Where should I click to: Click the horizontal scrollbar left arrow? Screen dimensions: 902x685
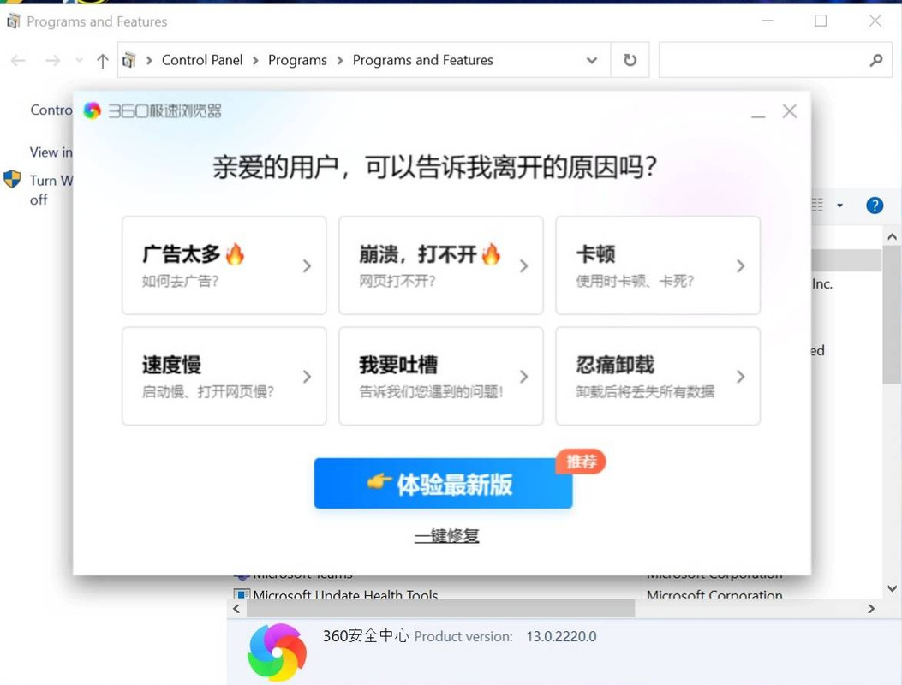coord(236,608)
